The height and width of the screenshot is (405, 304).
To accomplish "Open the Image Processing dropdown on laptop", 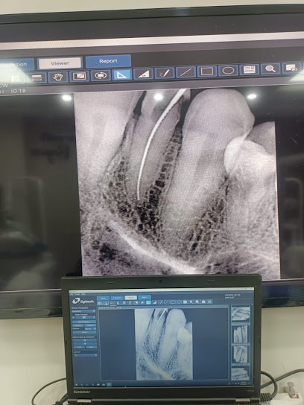I will (83, 311).
